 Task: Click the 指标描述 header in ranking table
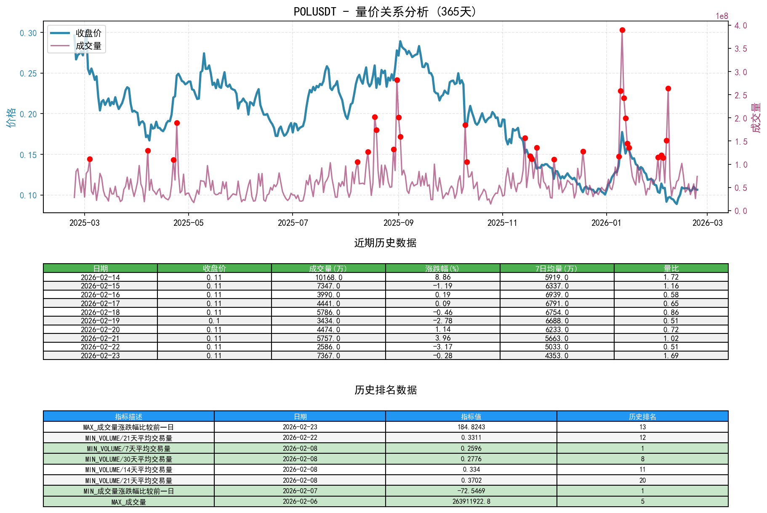tap(128, 416)
